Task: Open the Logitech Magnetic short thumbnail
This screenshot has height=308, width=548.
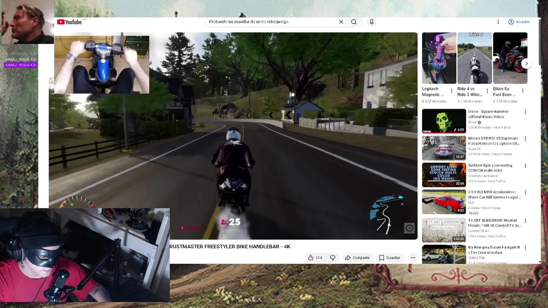Action: point(439,58)
